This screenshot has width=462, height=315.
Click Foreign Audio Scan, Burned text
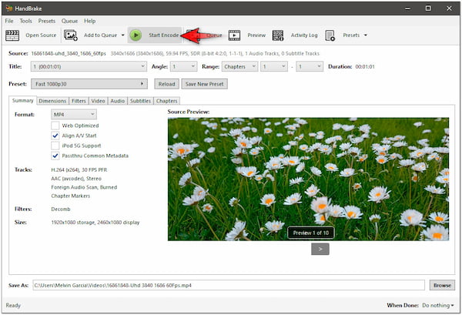point(84,187)
